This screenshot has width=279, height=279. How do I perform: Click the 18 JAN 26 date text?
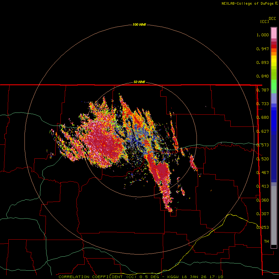tap(194, 277)
